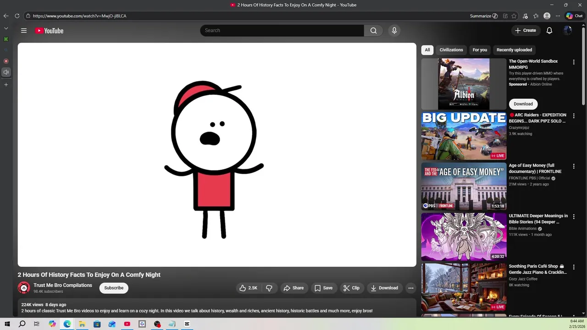Image resolution: width=587 pixels, height=330 pixels.
Task: Open browser profile avatar
Action: [x=547, y=16]
